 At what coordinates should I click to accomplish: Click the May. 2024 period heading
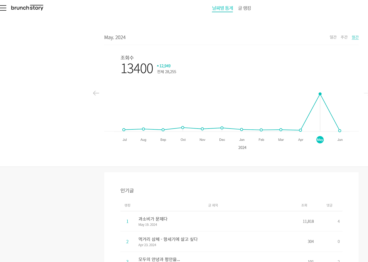click(115, 37)
